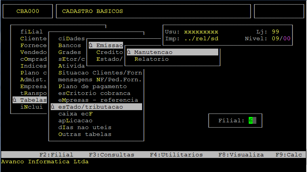Open the Emissao submenu entry
Screen dimensions: 307x172
tap(106, 45)
